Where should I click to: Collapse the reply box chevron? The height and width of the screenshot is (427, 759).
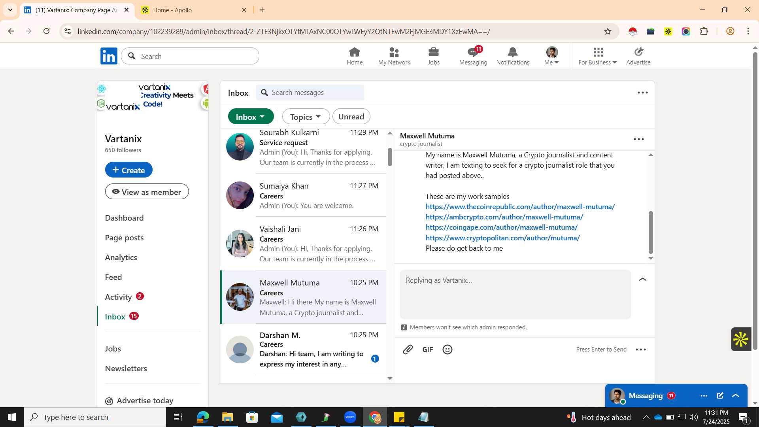pyautogui.click(x=643, y=280)
